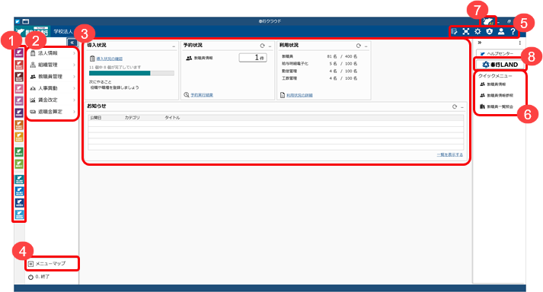
Task: Refresh the 利用状況 panel
Action: point(359,46)
